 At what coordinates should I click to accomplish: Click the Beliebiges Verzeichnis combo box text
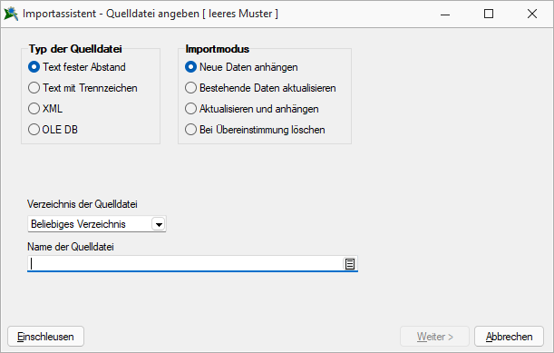pos(78,224)
